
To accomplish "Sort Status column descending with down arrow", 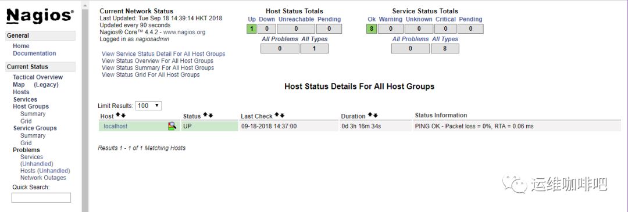I will click(210, 115).
